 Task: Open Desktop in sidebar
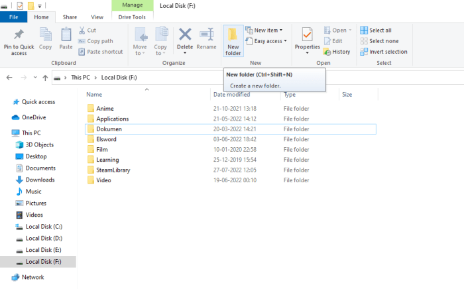click(31, 156)
